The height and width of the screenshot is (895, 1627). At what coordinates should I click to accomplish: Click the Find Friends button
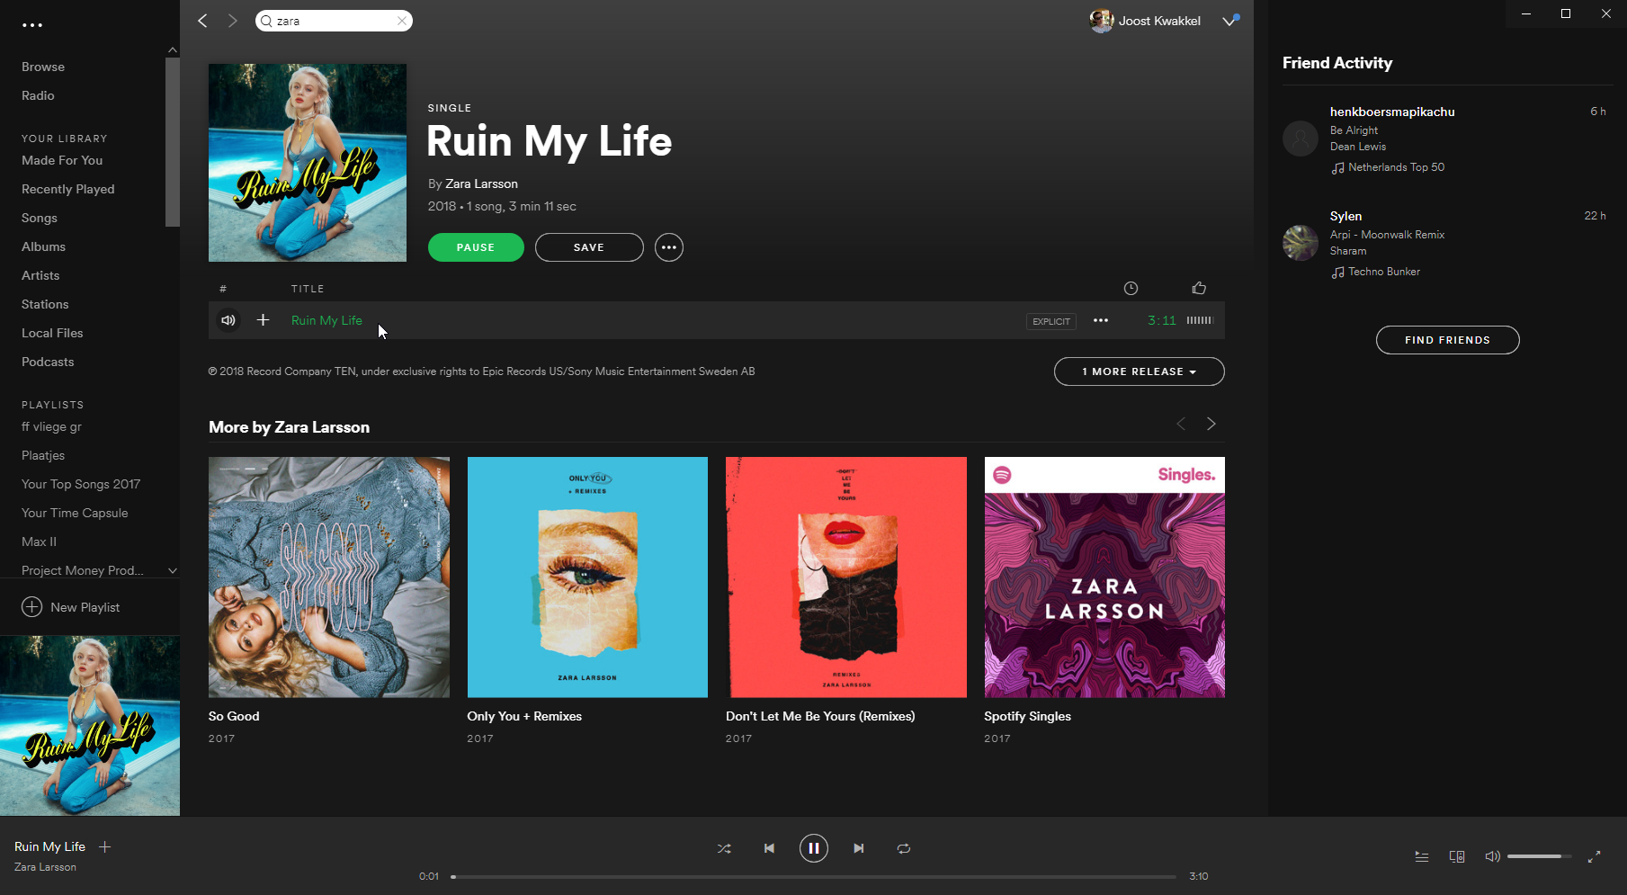click(x=1447, y=340)
